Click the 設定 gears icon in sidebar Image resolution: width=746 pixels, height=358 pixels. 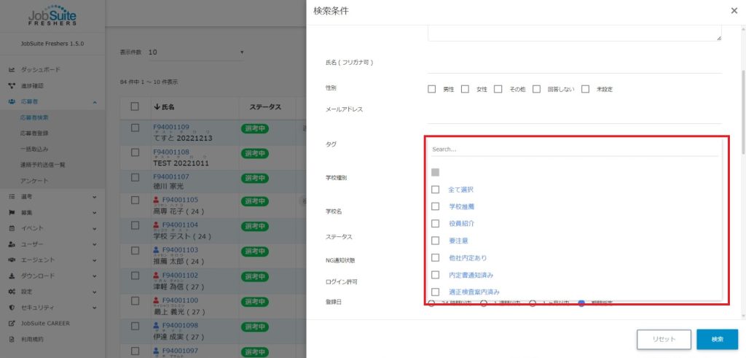coord(12,292)
